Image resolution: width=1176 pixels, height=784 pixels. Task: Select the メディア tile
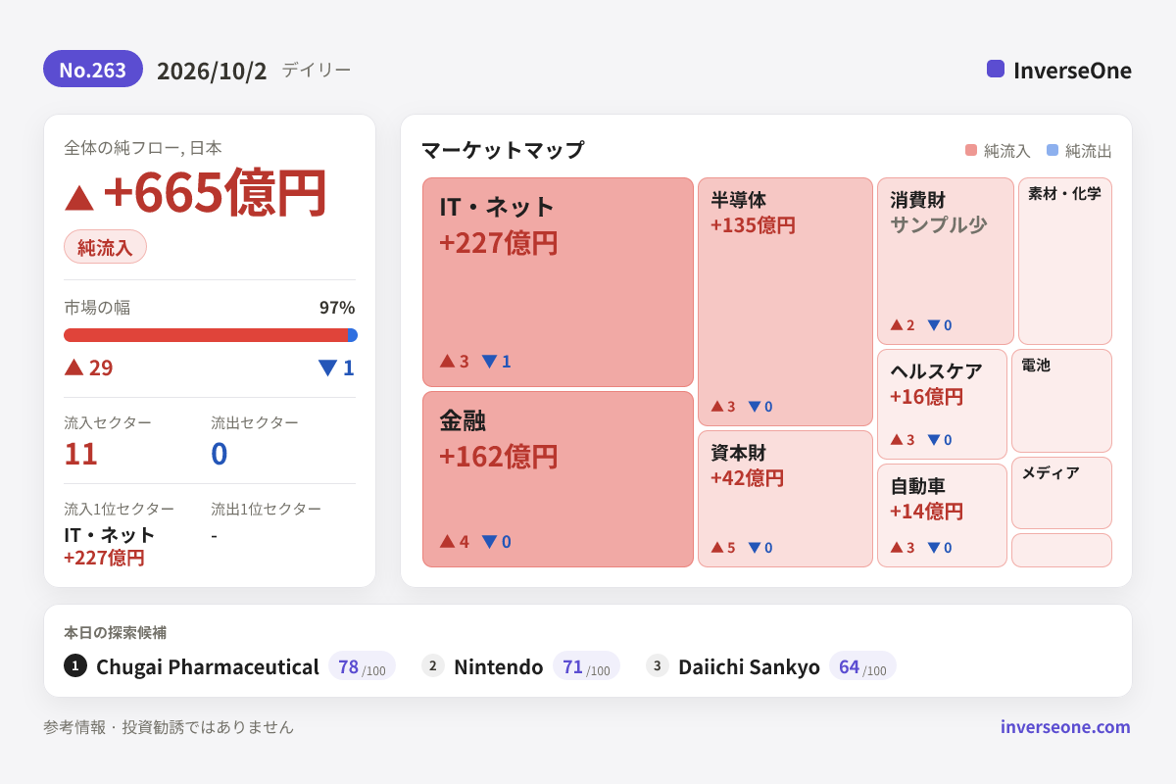pyautogui.click(x=1061, y=493)
